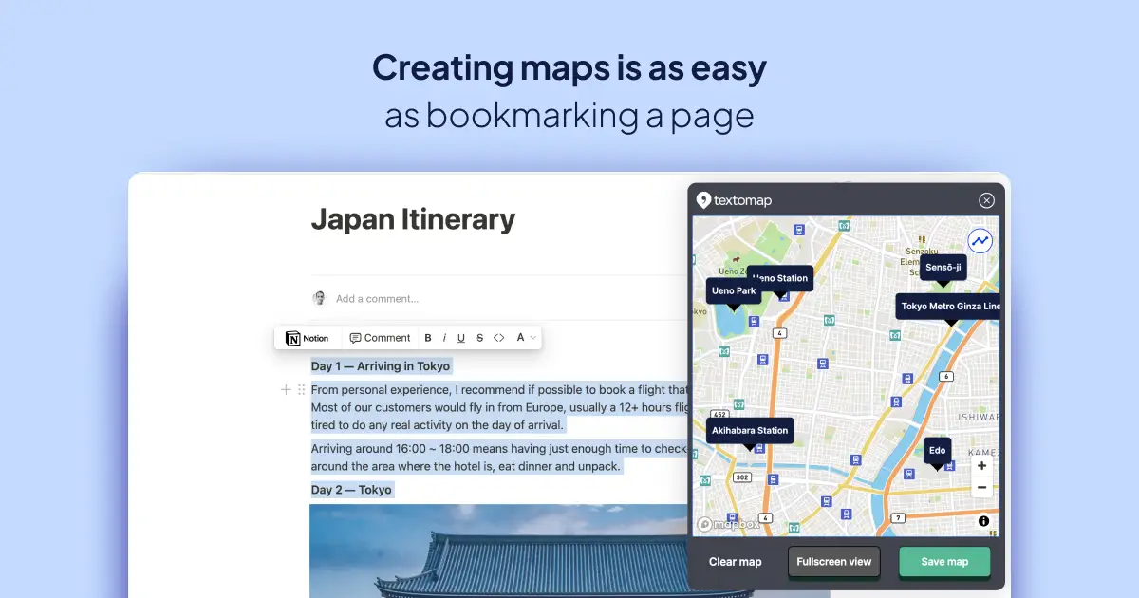Toggle the route line icon on map
The image size is (1139, 598).
(x=980, y=241)
